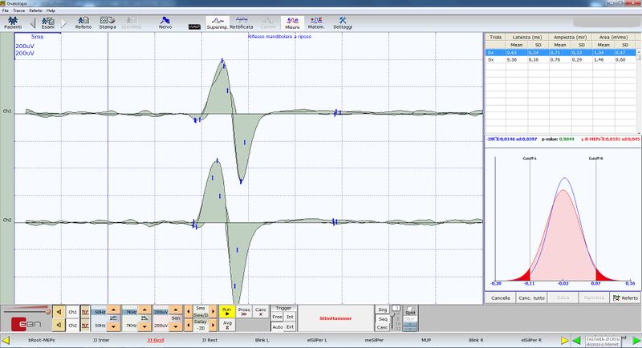Screen dimensions: 642x348
Task: Open Settaggi settings
Action: click(342, 23)
